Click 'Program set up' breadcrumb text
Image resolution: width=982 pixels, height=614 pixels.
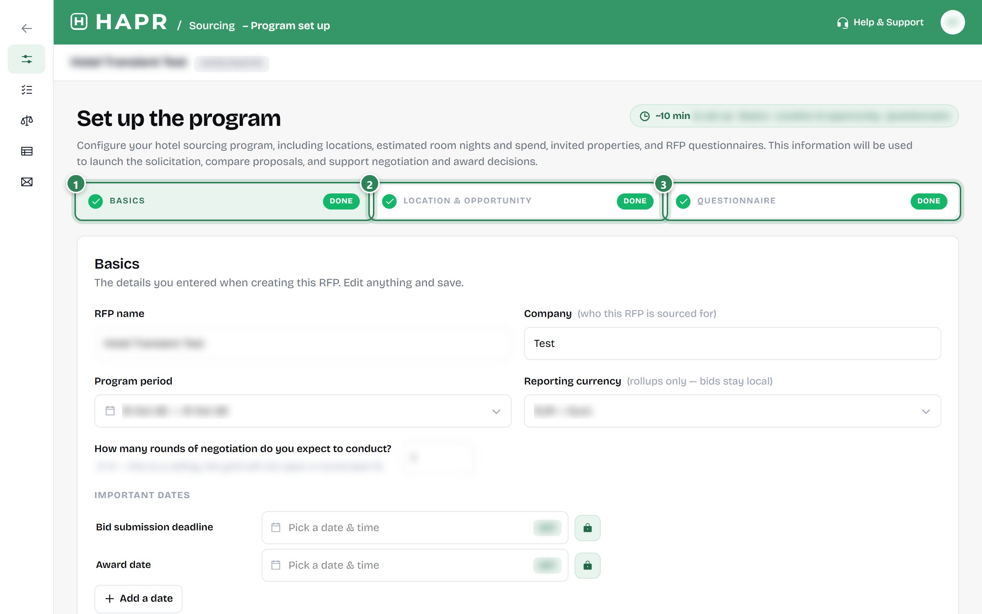pyautogui.click(x=290, y=26)
